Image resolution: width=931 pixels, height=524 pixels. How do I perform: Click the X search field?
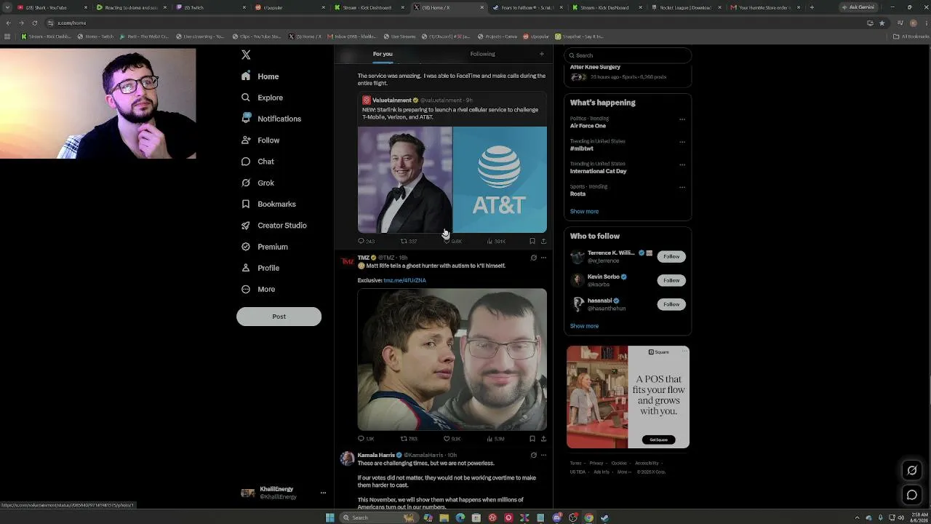click(x=628, y=55)
